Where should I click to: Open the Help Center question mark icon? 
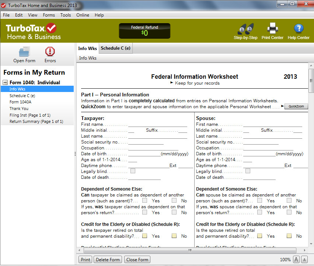coord(299,28)
